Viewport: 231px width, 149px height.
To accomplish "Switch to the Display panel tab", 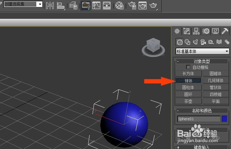I will (215, 31).
